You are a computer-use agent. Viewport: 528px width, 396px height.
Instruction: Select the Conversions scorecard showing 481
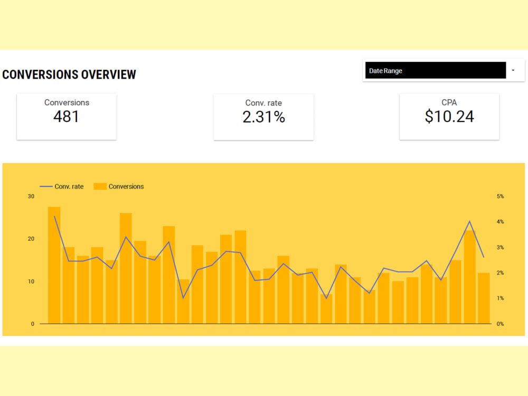click(67, 117)
